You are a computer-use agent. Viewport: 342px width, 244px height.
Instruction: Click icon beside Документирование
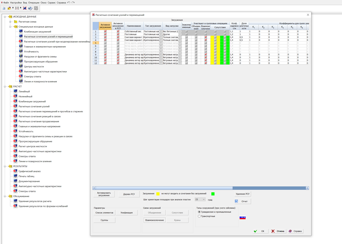click(x=15, y=181)
